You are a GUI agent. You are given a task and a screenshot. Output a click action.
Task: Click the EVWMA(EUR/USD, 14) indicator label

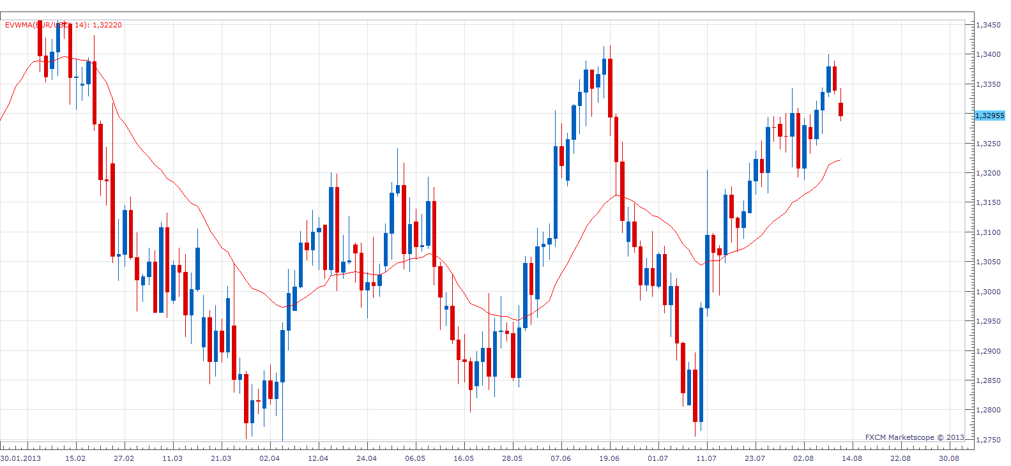click(x=63, y=25)
